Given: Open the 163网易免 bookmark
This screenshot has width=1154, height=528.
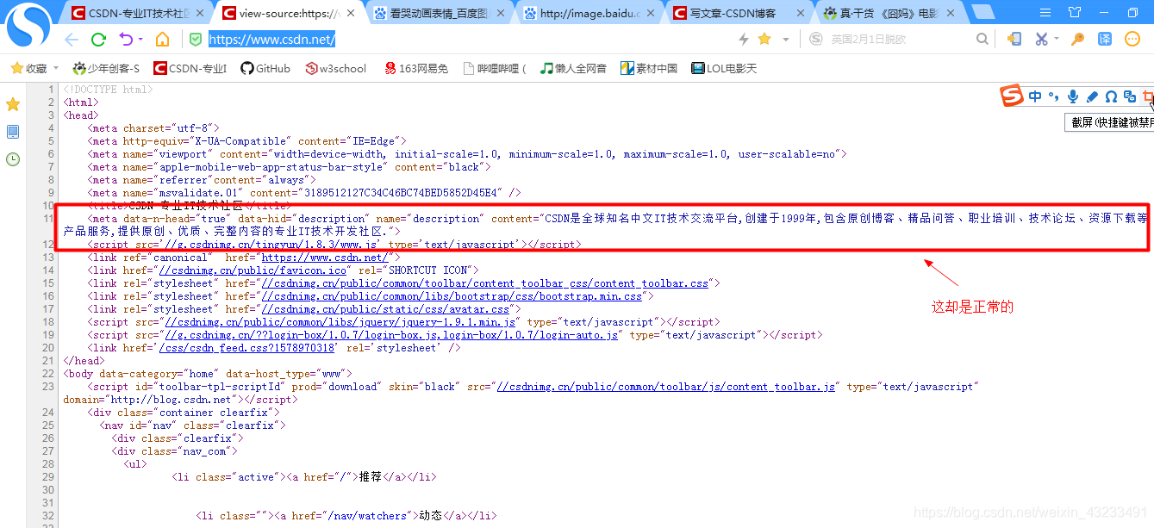Looking at the screenshot, I should pyautogui.click(x=415, y=68).
